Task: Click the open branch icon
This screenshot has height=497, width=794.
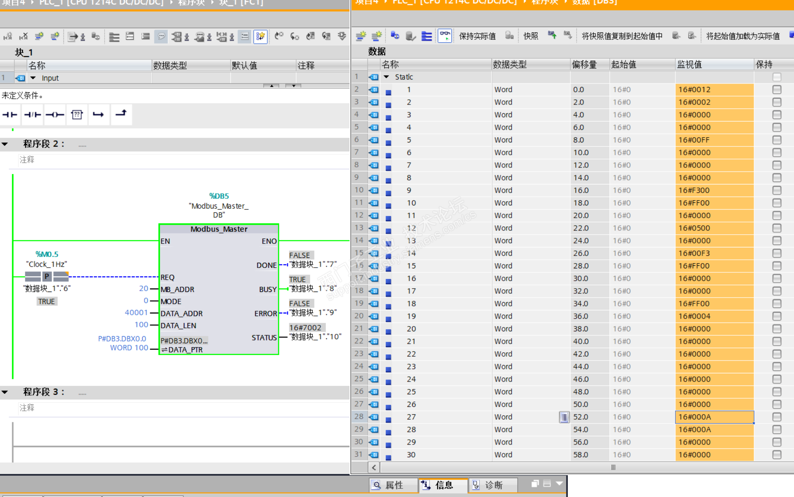Action: 98,115
